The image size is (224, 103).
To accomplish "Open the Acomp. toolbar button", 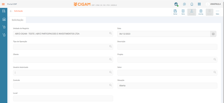I will tap(201, 12).
